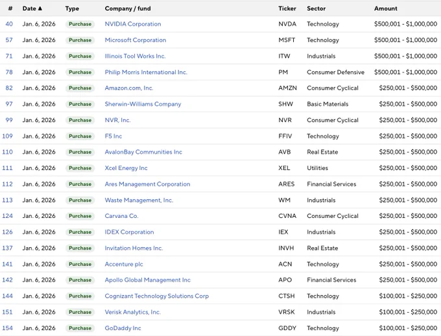
Task: Click row number 99 link
Action: 9,120
